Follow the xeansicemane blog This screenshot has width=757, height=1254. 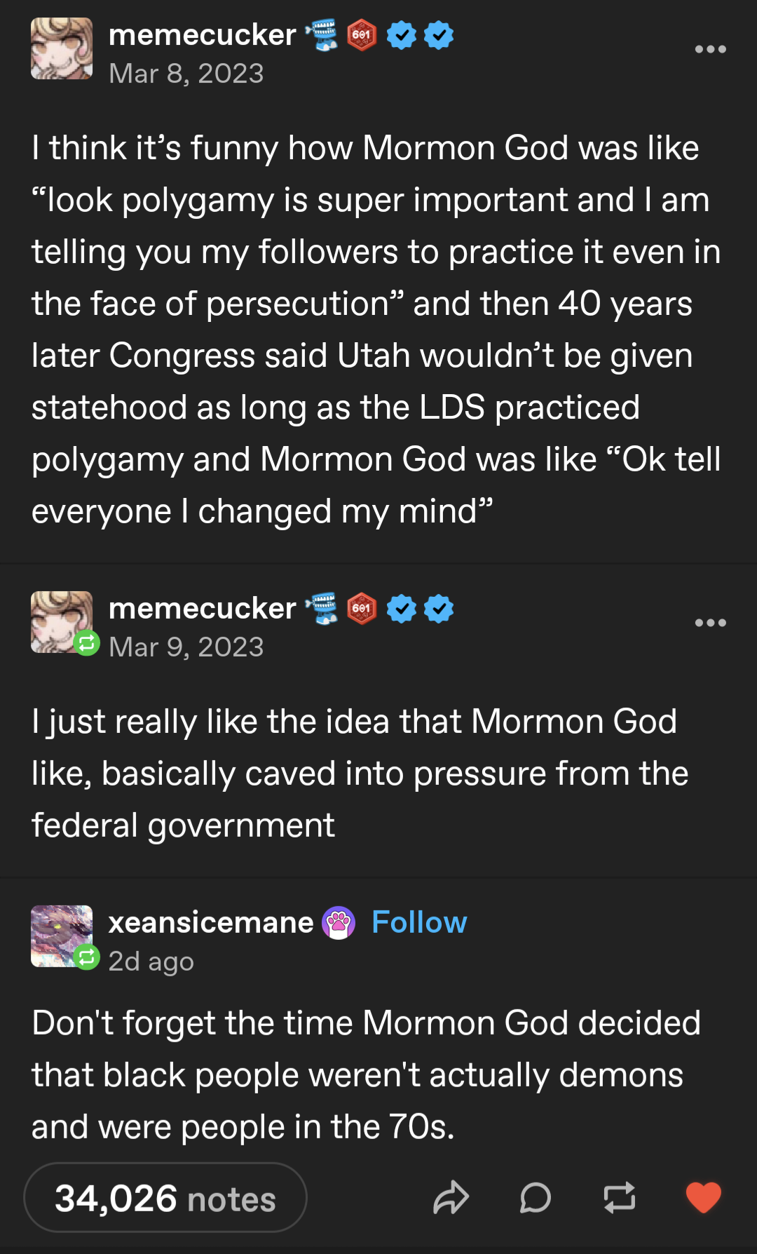click(419, 922)
